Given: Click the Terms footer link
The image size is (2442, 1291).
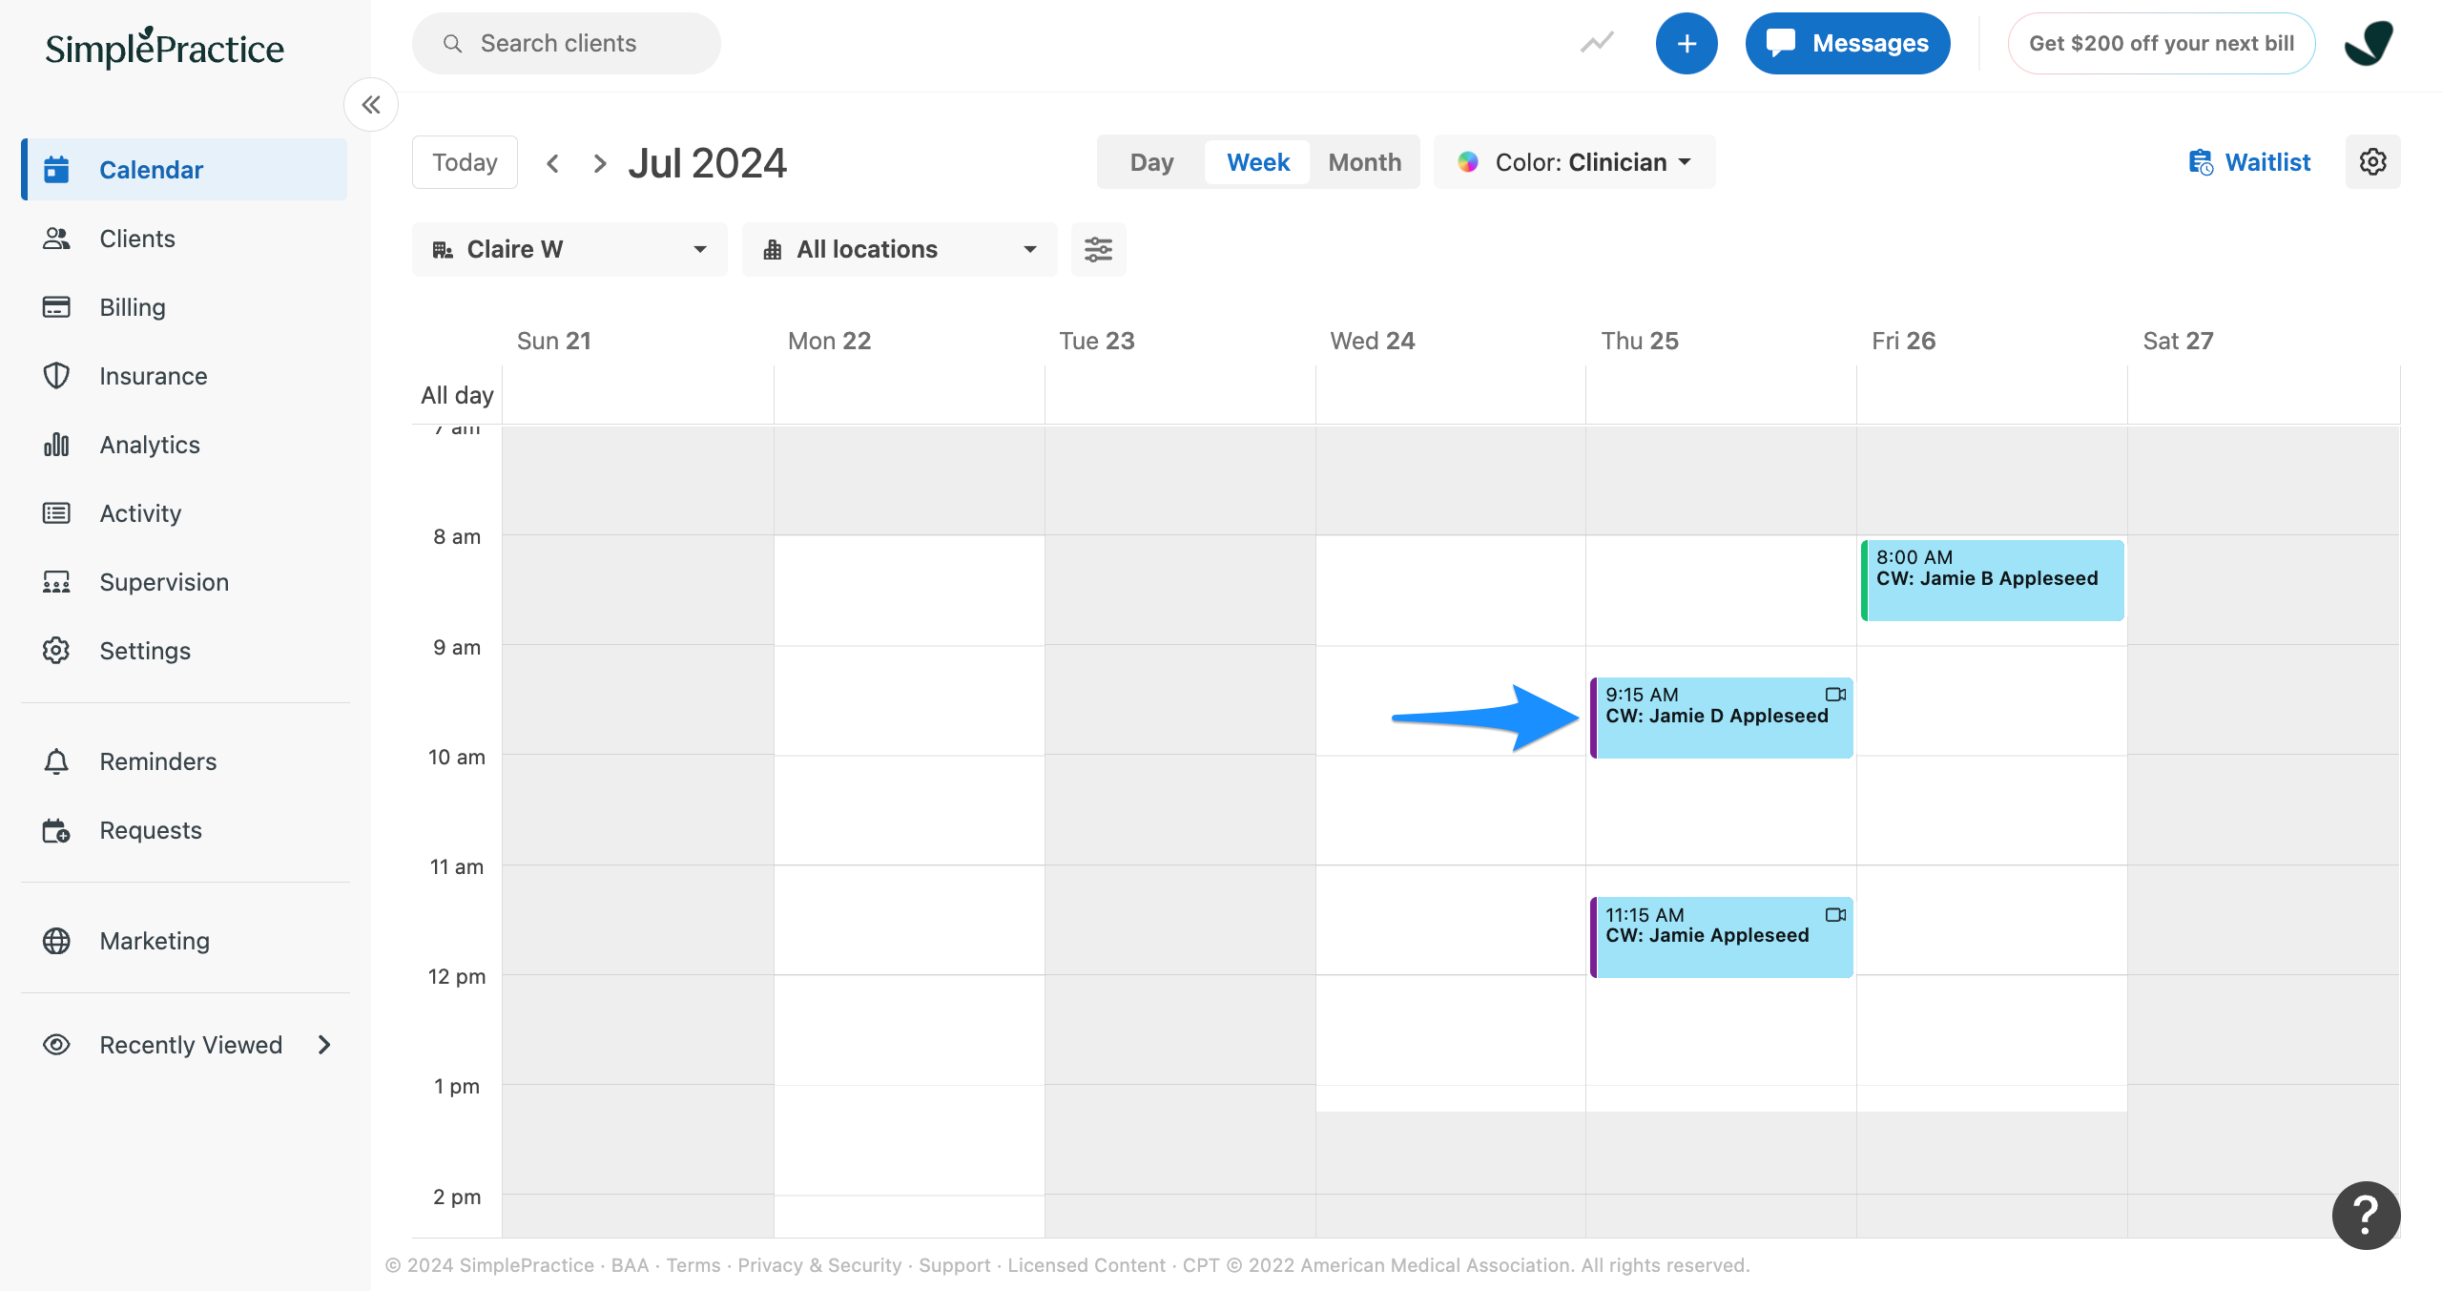Looking at the screenshot, I should click(x=693, y=1264).
